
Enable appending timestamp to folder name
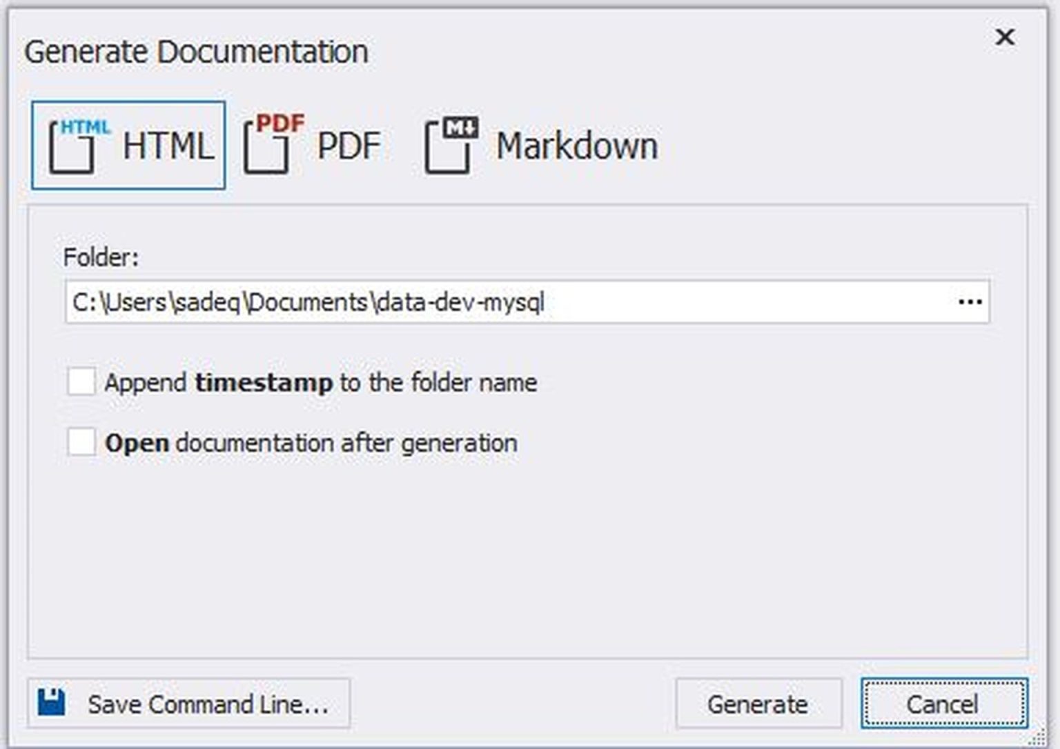[81, 382]
